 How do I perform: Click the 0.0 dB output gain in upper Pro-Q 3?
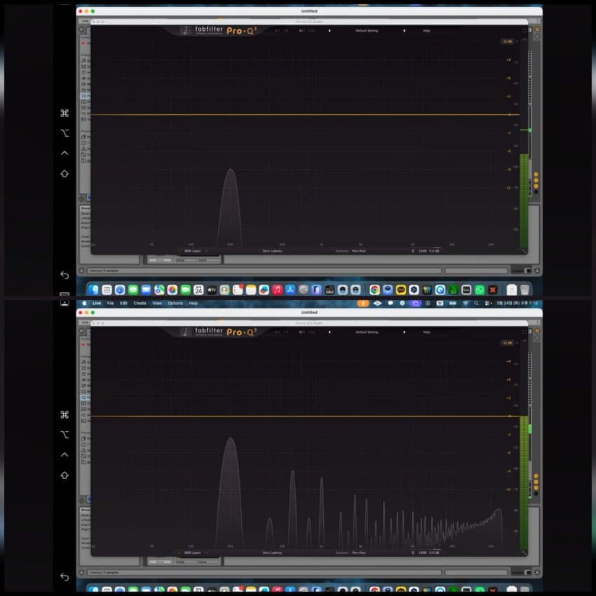click(435, 251)
